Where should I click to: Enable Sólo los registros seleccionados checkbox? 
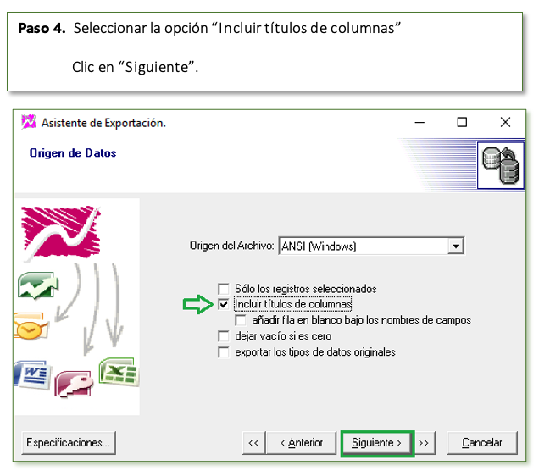(224, 289)
